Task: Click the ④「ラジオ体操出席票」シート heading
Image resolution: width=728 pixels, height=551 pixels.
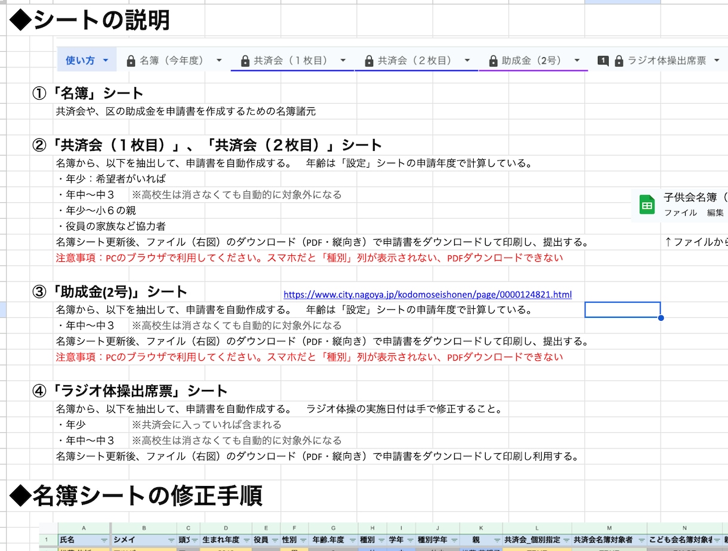Action: point(130,391)
